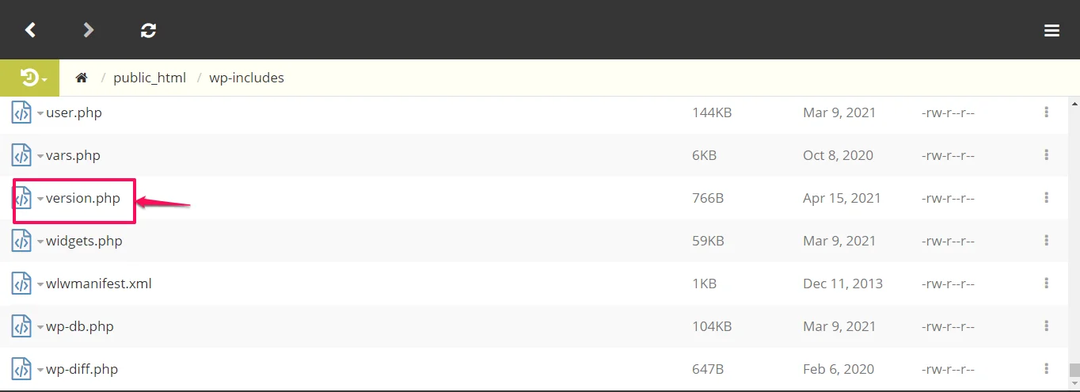The height and width of the screenshot is (392, 1080).
Task: Open the wp-db.php file
Action: point(82,326)
